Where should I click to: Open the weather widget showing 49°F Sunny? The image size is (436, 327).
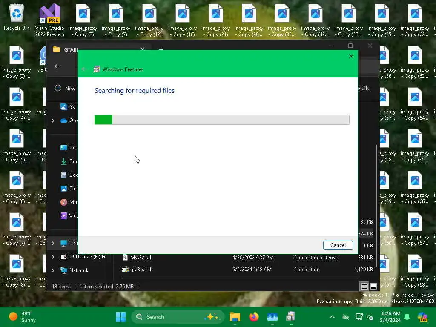pyautogui.click(x=23, y=317)
